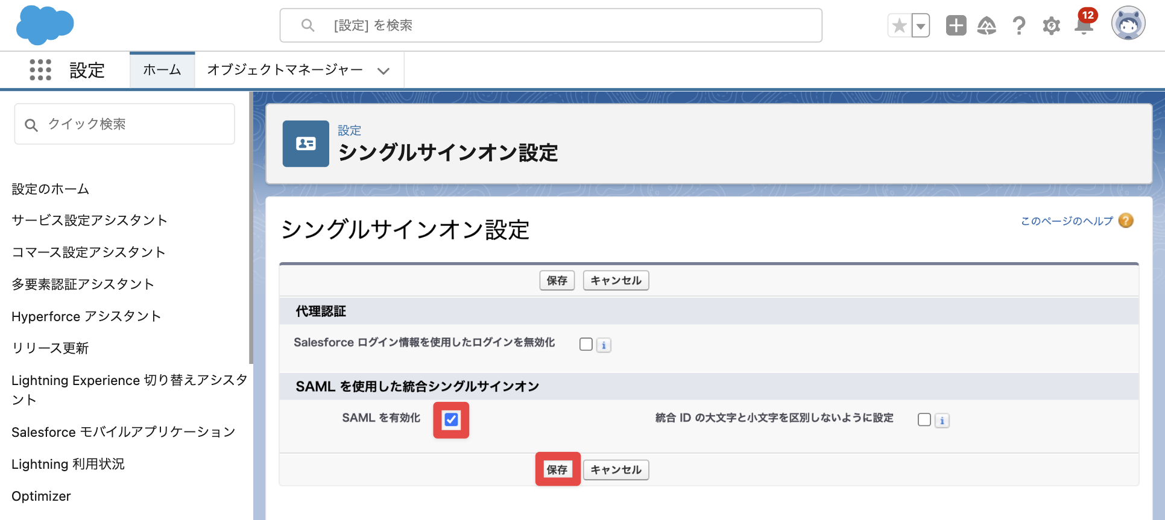Screen dimensions: 1165x520
Task: Click the top キャンセル button
Action: click(x=616, y=280)
